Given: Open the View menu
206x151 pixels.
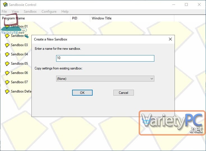Looking at the screenshot, I should 15,12.
